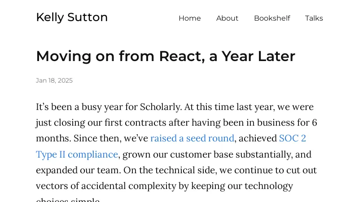This screenshot has height=202, width=359.
Task: Go to the Home page
Action: coord(189,18)
